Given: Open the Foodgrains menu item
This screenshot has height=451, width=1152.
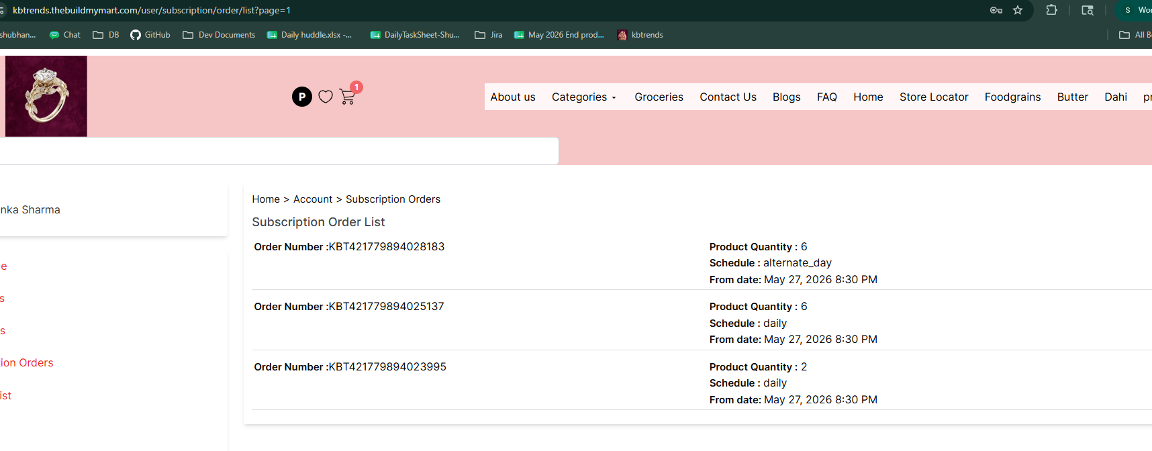Looking at the screenshot, I should [1012, 97].
